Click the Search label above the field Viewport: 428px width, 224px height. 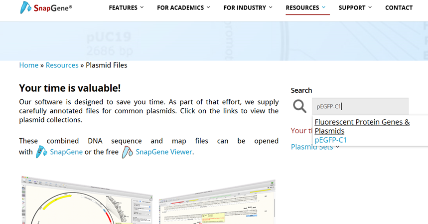point(301,90)
